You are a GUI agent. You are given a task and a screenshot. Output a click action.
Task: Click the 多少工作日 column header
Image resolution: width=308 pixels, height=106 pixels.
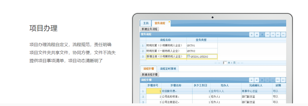[x=201, y=85]
